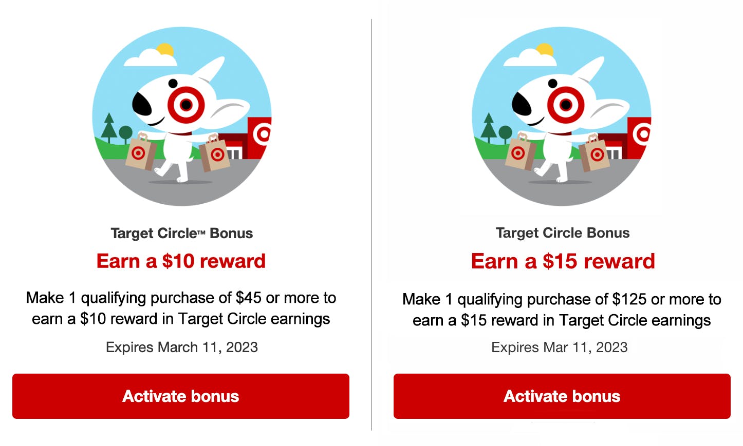Click the pine trees in the $15 offer image
The width and height of the screenshot is (743, 446).
(x=488, y=126)
